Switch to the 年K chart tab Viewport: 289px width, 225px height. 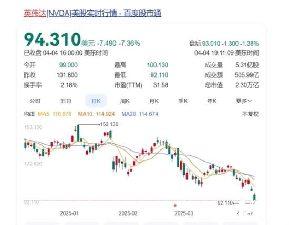[212, 101]
